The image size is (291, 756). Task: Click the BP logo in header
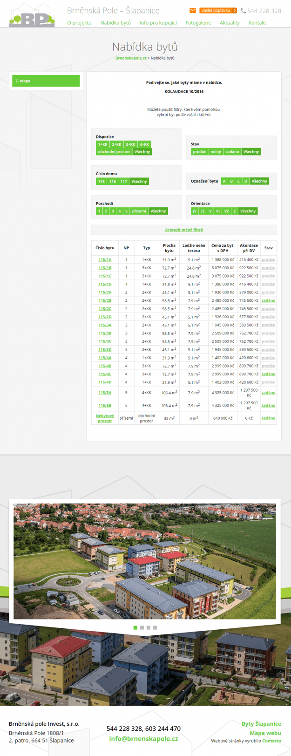pos(32,17)
